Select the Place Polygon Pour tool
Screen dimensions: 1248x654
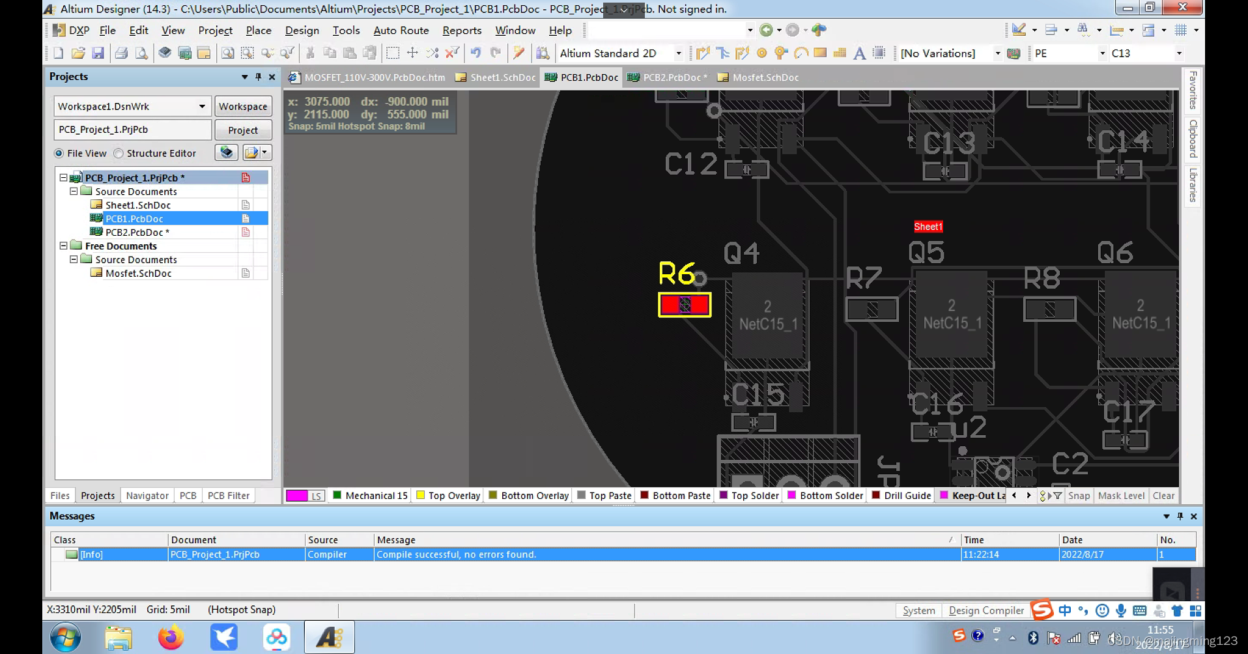[840, 53]
